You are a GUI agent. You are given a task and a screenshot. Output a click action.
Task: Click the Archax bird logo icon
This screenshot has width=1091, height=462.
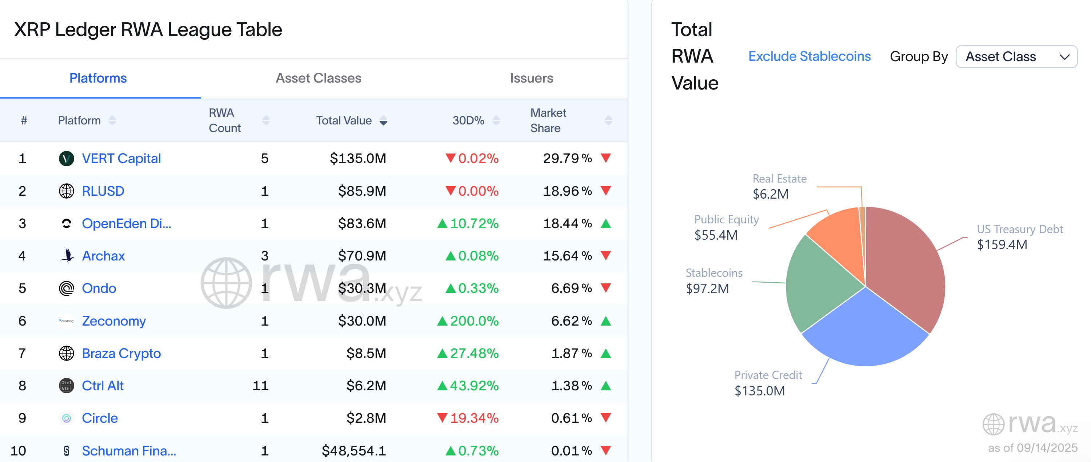click(x=66, y=256)
